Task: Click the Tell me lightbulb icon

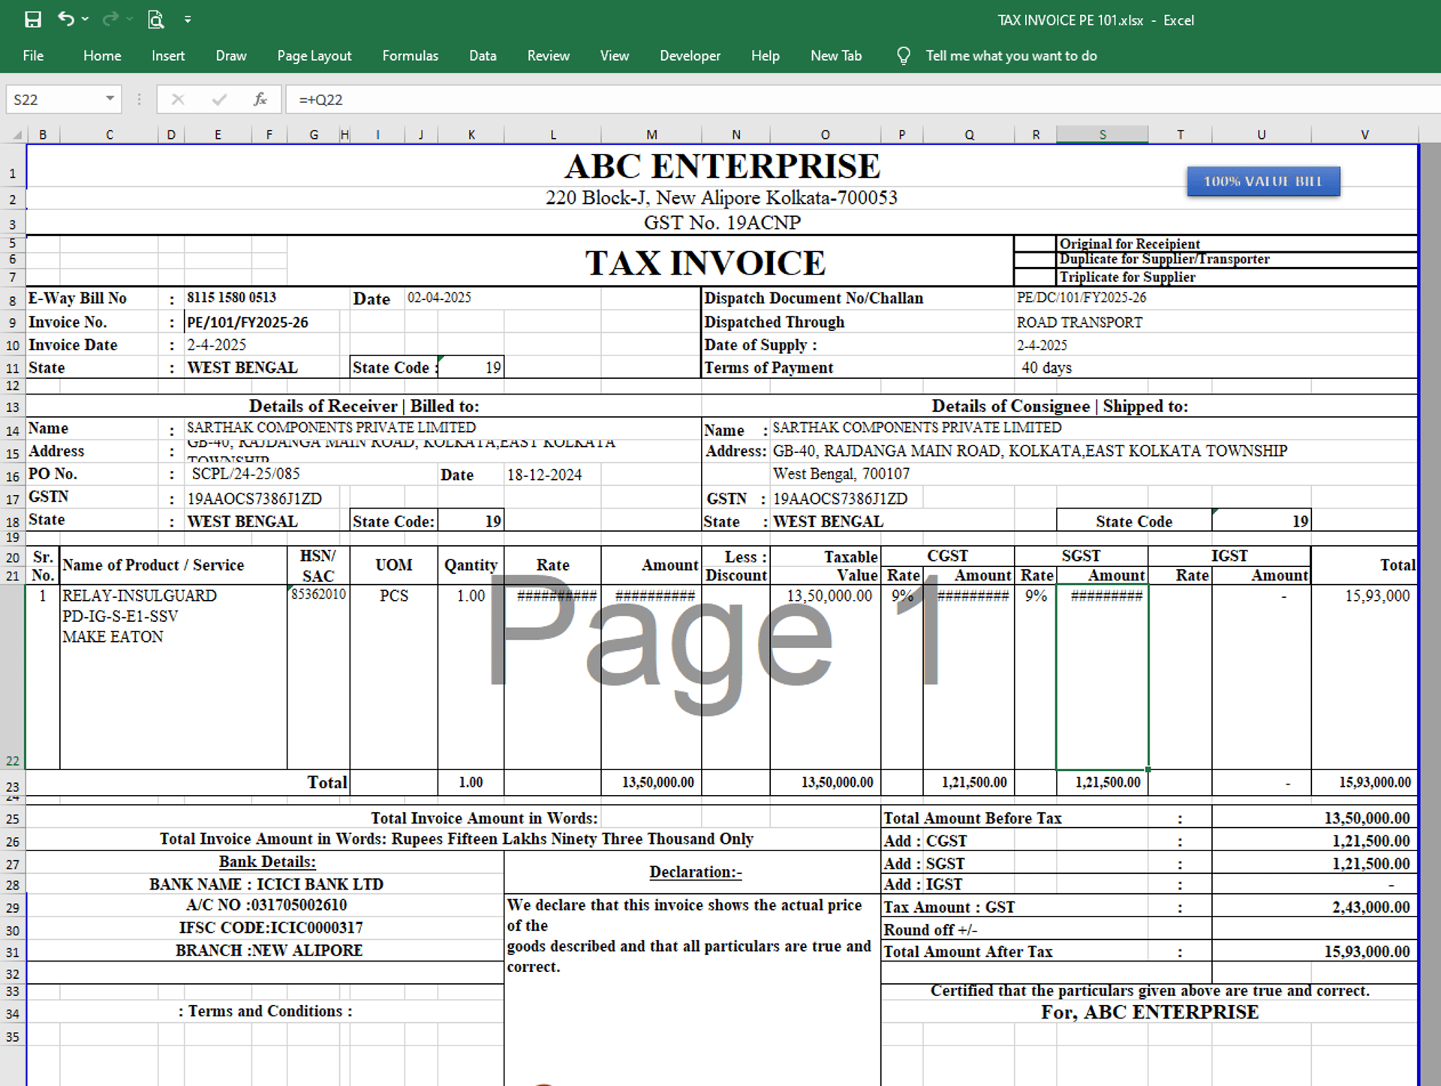Action: (x=904, y=56)
